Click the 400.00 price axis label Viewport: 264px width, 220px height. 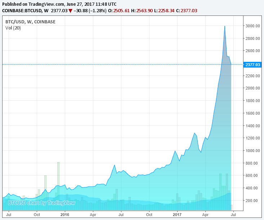251,188
